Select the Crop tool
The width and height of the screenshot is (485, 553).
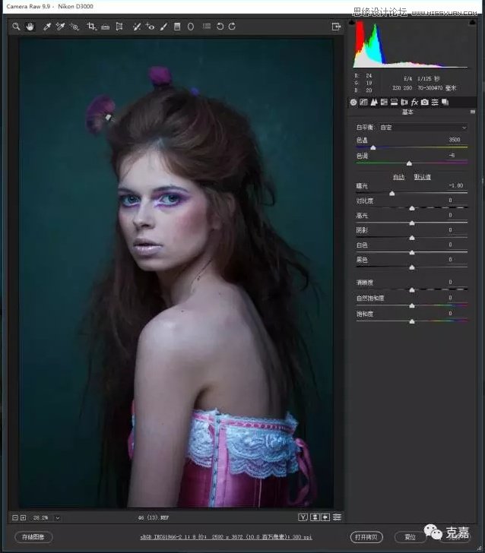tap(91, 27)
